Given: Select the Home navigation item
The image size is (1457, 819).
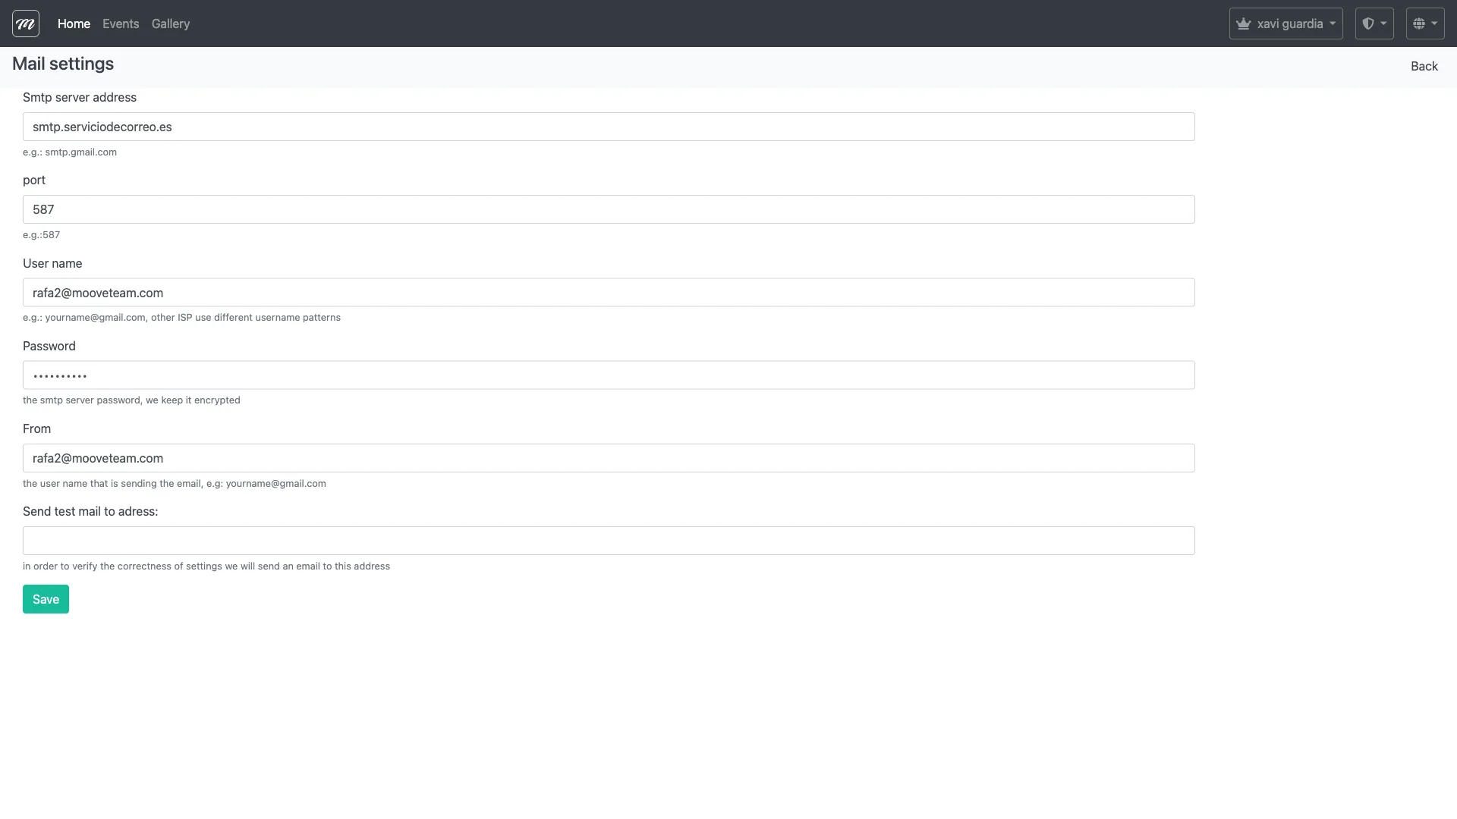Looking at the screenshot, I should [x=73, y=24].
